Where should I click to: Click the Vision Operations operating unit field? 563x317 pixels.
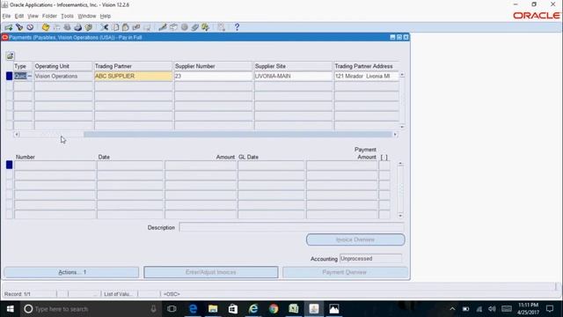[x=63, y=77]
